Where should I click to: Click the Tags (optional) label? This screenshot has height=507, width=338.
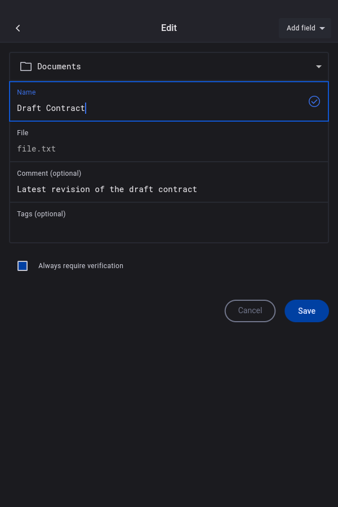click(41, 214)
